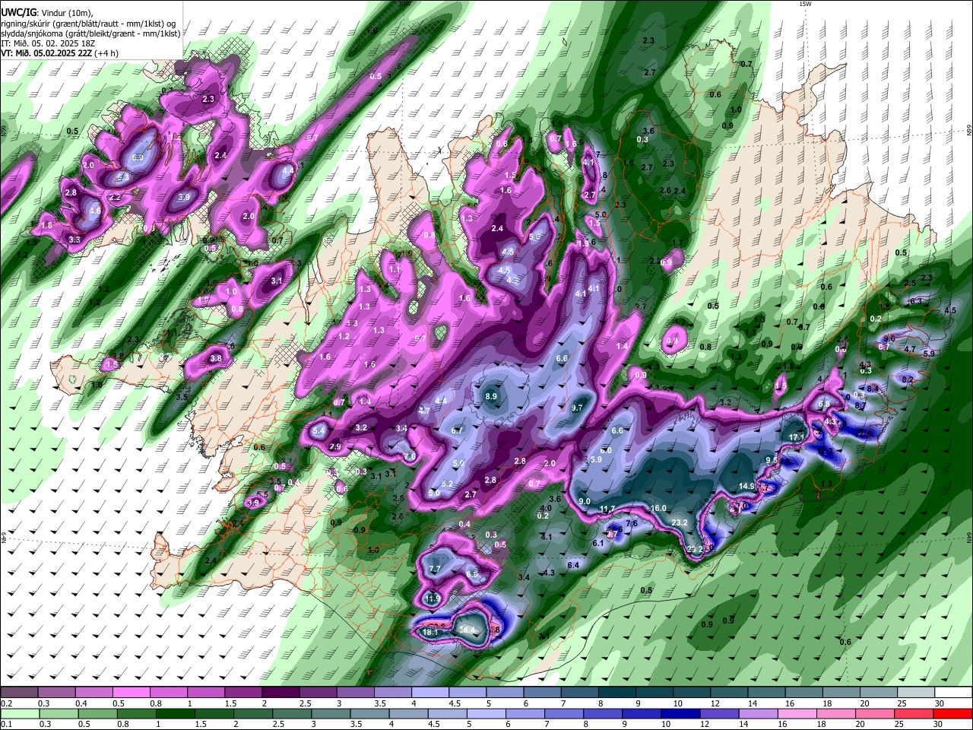Select the 'rigning/skúrir' legend description line

click(90, 23)
